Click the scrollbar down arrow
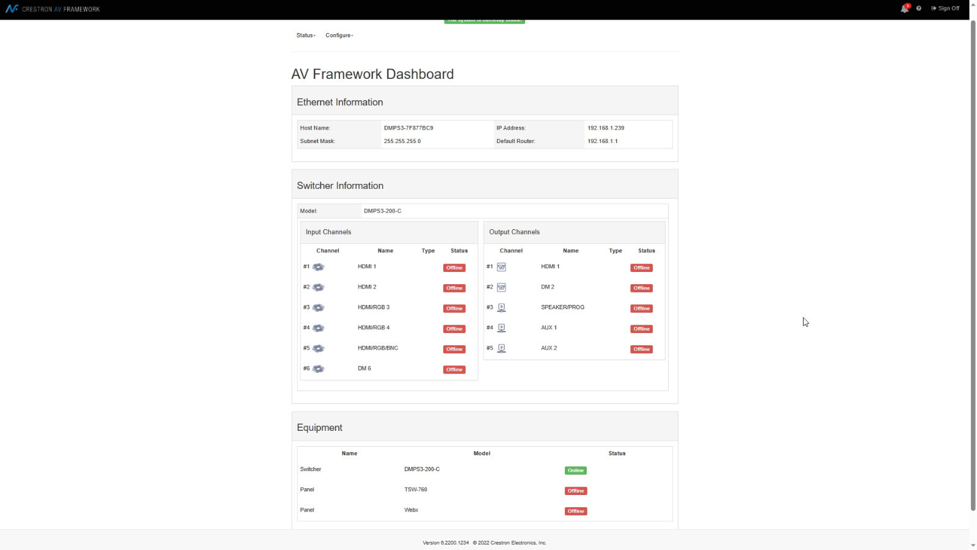Image resolution: width=977 pixels, height=550 pixels. tap(973, 545)
